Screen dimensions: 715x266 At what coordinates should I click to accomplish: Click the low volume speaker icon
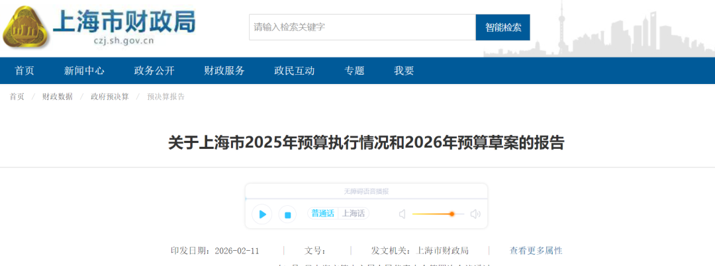(402, 214)
